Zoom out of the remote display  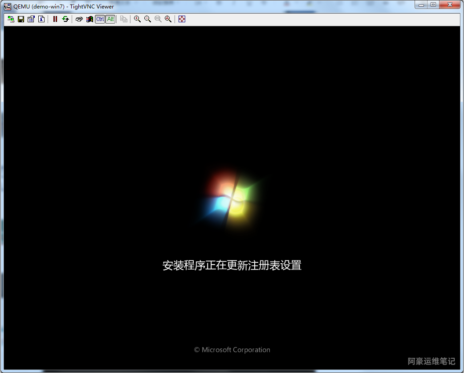pos(147,19)
